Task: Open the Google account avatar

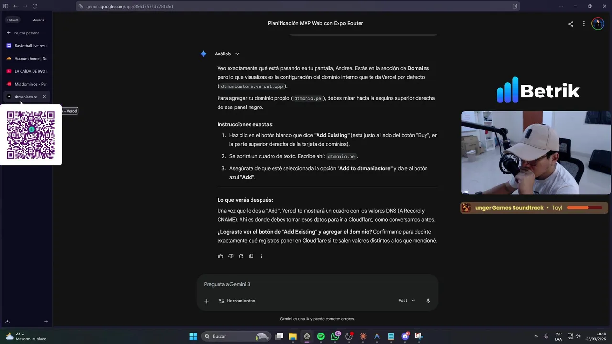Action: click(598, 24)
